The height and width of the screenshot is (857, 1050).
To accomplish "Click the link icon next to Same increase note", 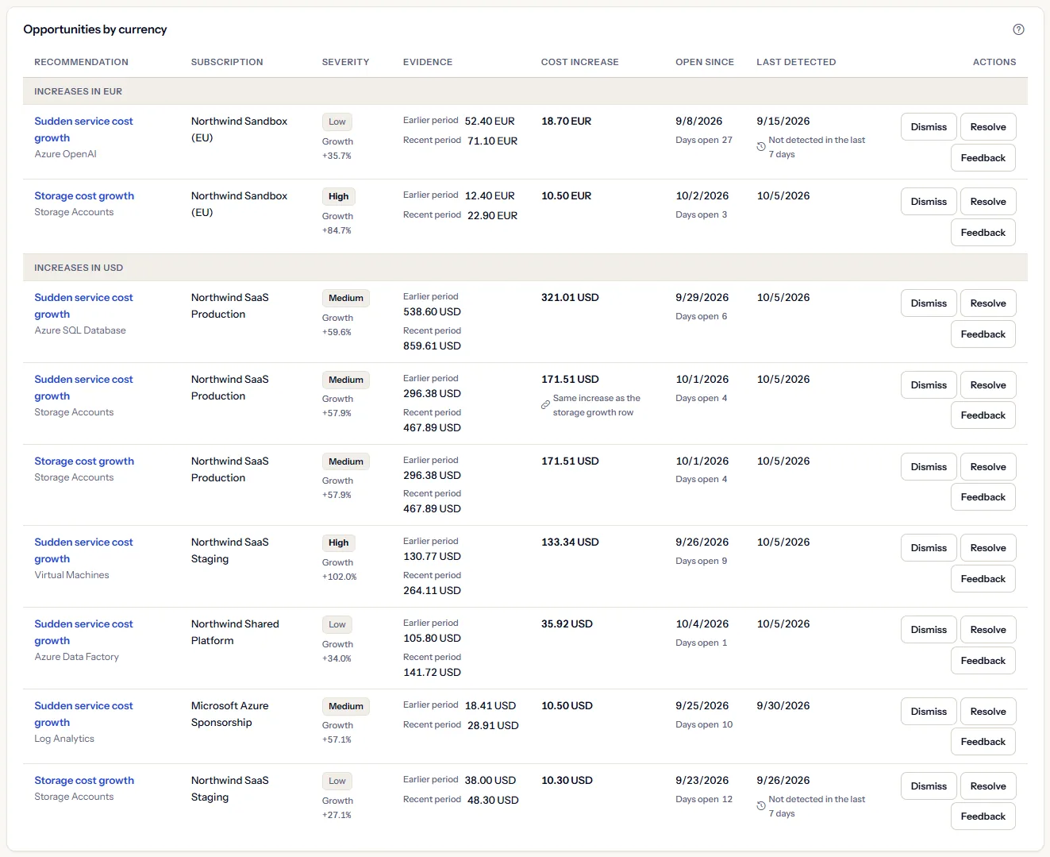I will pyautogui.click(x=545, y=405).
